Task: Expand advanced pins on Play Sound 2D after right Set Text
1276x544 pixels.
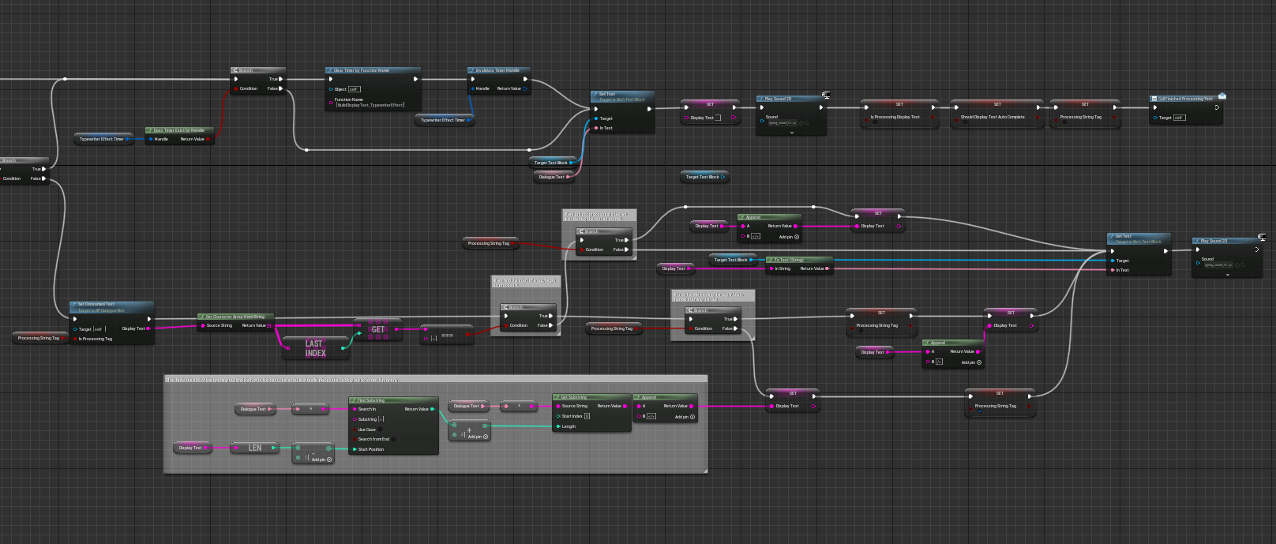Action: [1227, 275]
